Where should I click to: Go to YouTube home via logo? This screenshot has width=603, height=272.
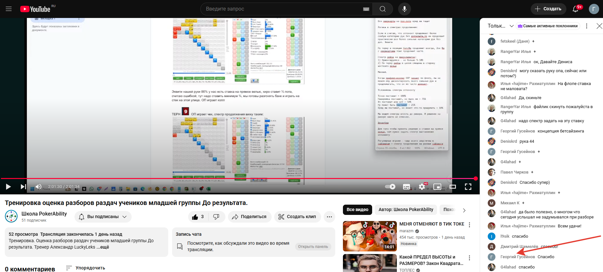pos(35,9)
